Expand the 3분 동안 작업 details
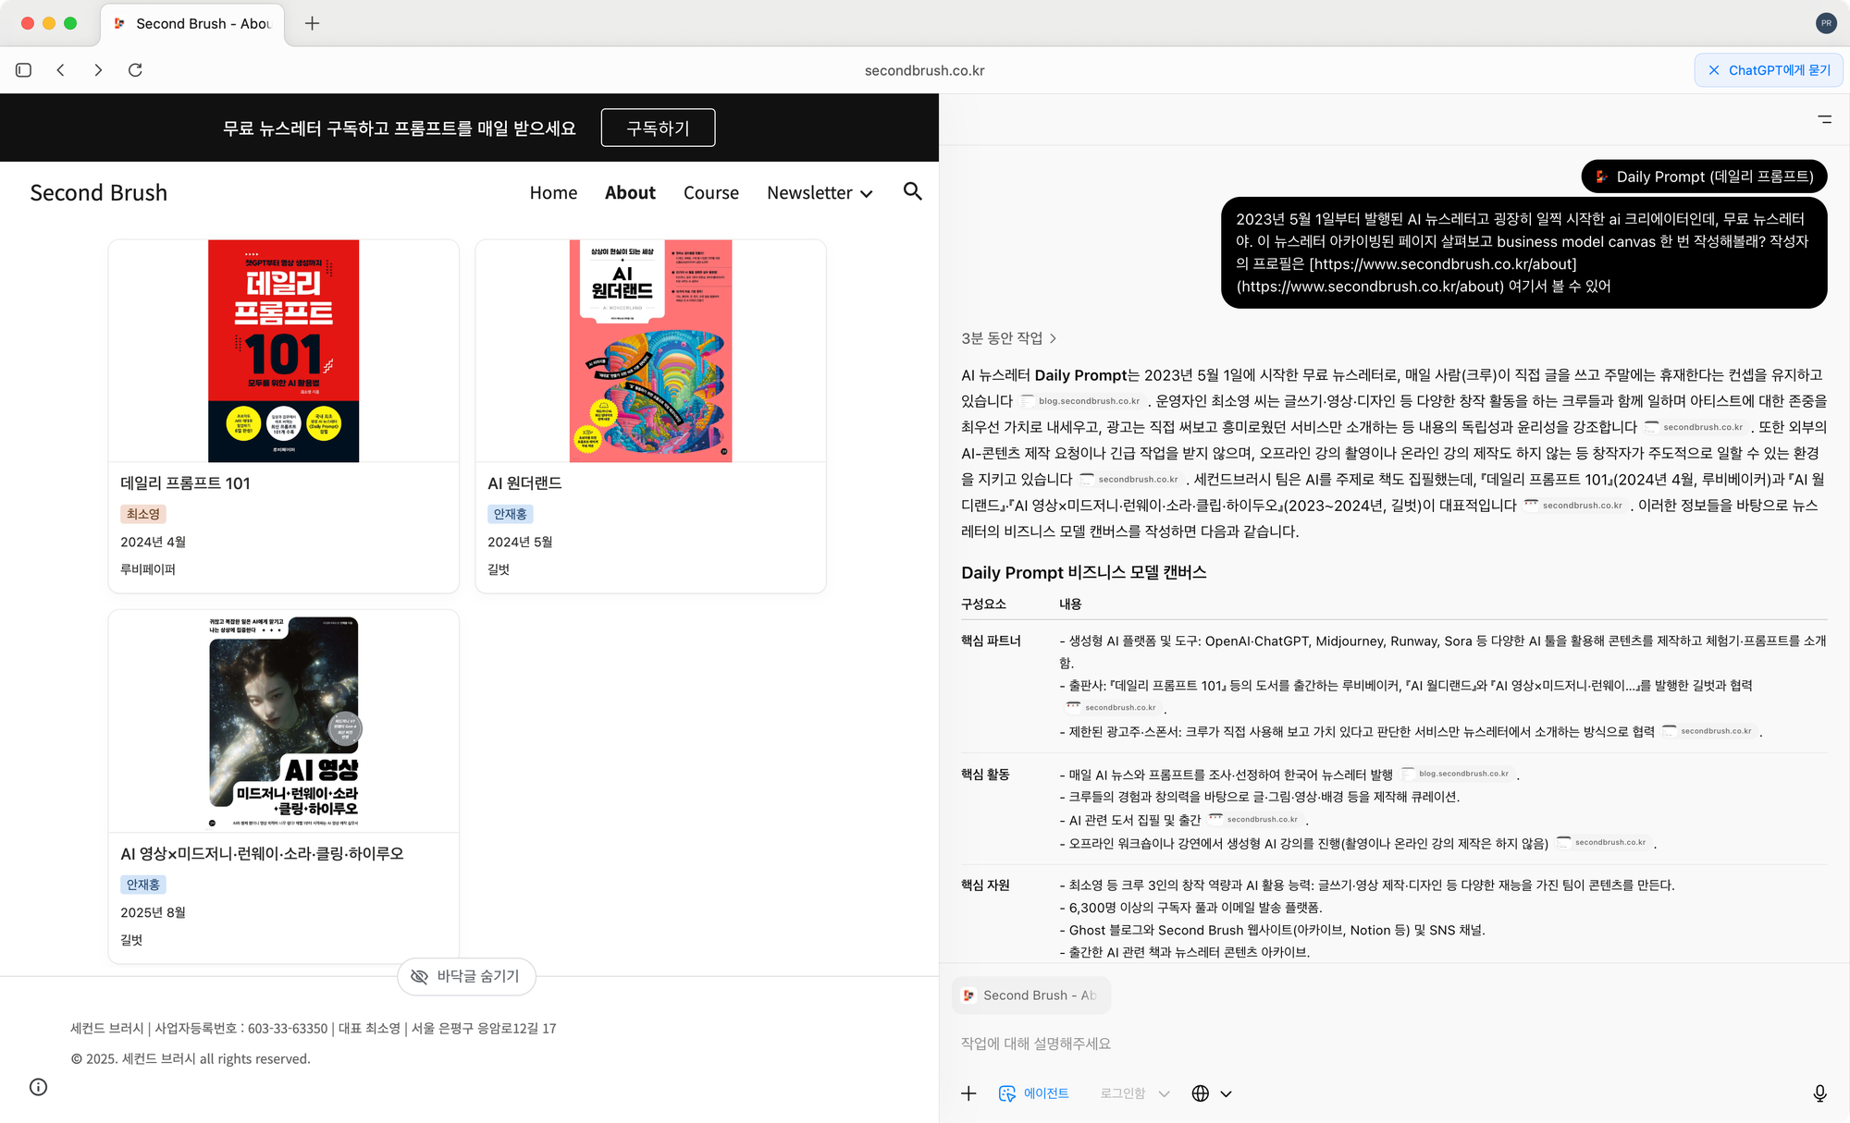Viewport: 1850px width, 1123px height. 1008,338
